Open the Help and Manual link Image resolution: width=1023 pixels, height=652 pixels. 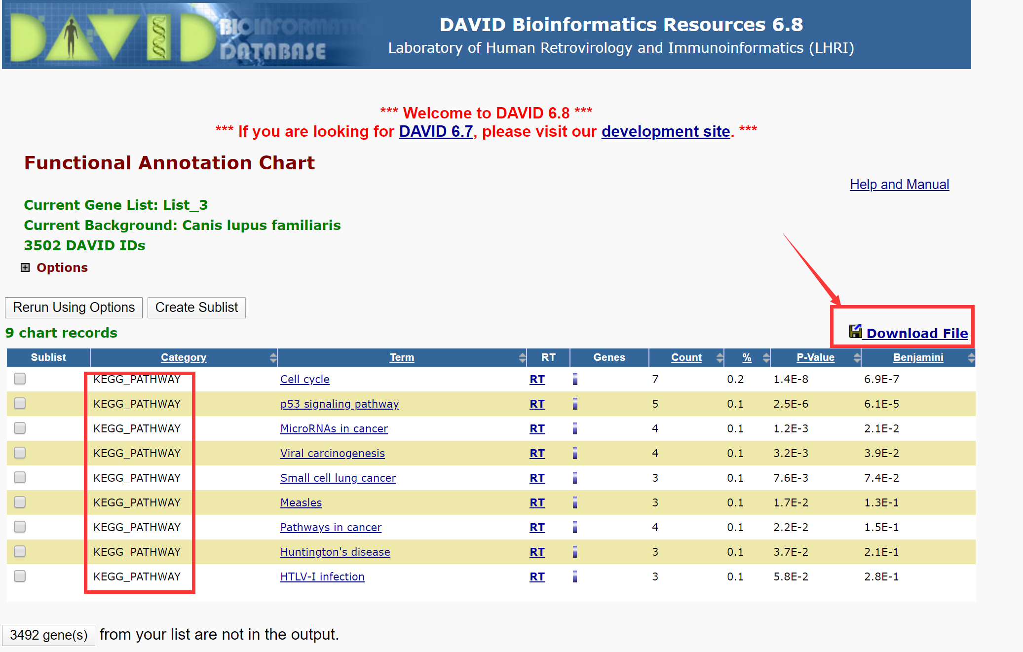[x=899, y=185]
